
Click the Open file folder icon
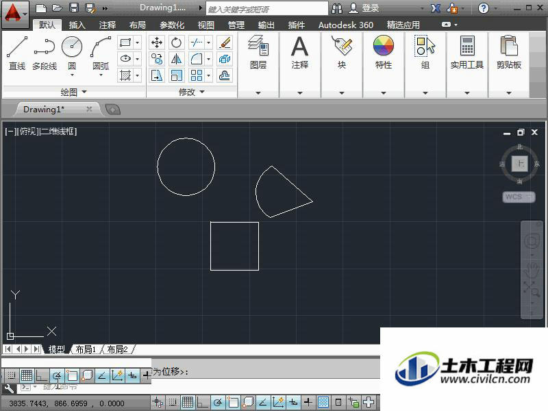[x=58, y=8]
